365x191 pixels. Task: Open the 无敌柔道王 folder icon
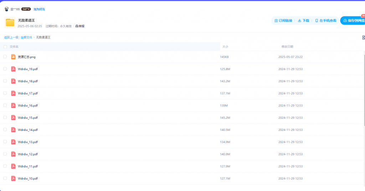[10, 22]
